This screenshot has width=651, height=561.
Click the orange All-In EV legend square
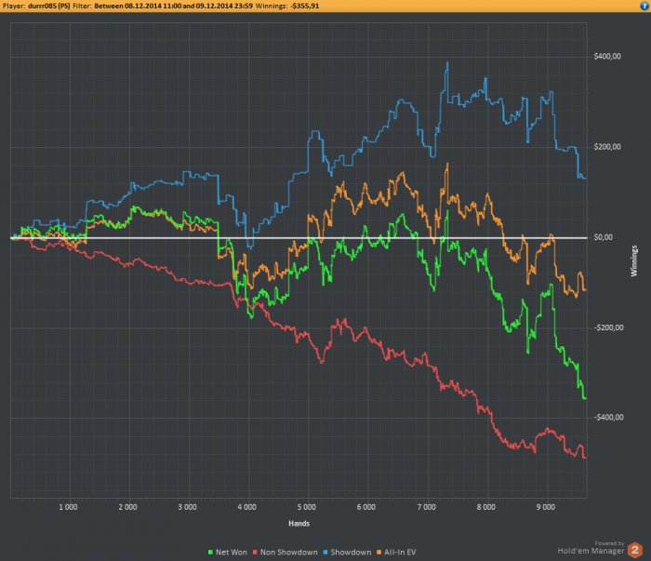tap(379, 553)
